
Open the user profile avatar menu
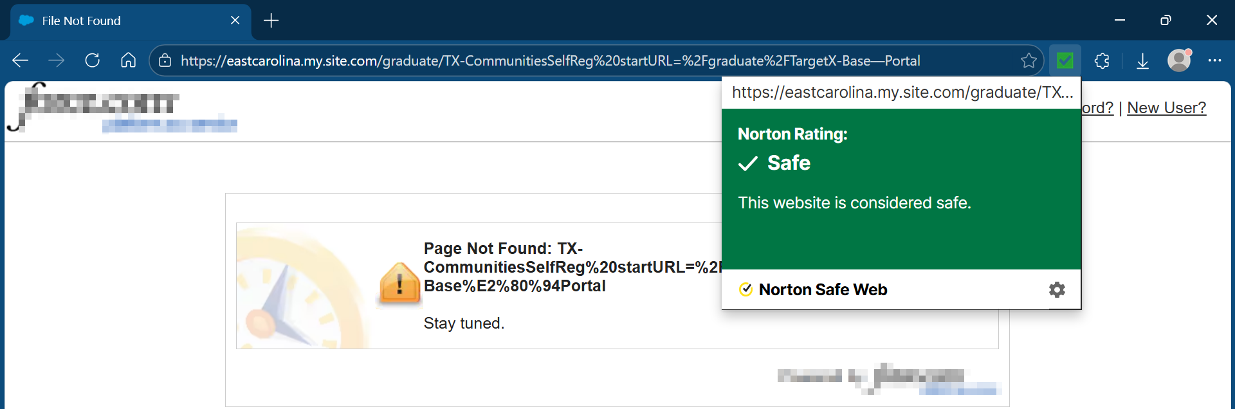click(1179, 60)
